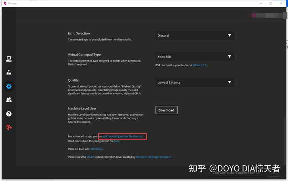288x181 pixels.
Task: Open the Benjamin Höglinger (nefarius) link
Action: click(154, 157)
